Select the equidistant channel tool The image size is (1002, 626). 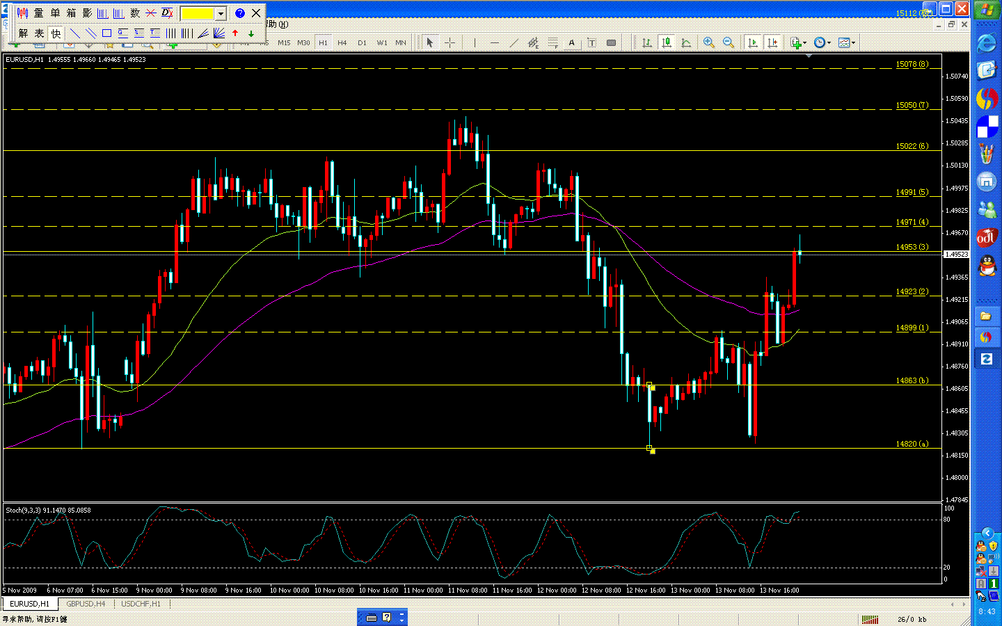(534, 42)
